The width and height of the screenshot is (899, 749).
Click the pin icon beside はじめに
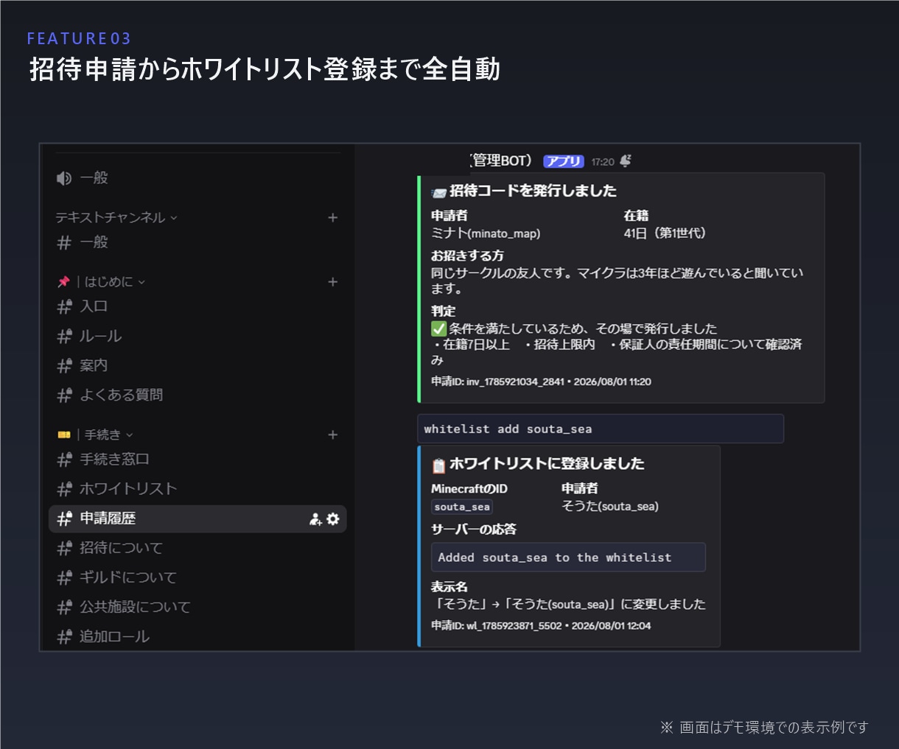[63, 282]
